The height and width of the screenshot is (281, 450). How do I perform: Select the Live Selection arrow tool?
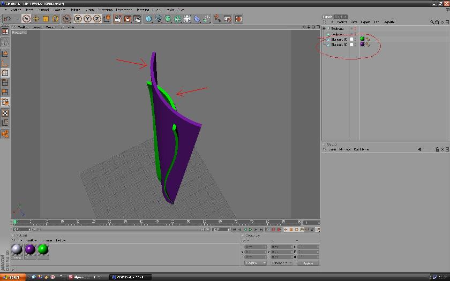pyautogui.click(x=26, y=19)
